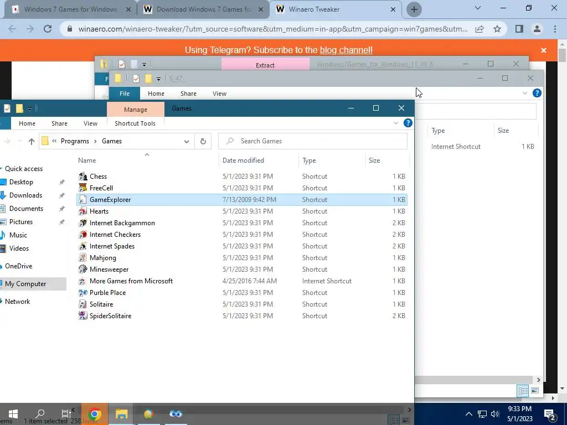Refresh the Games folder view
This screenshot has height=425, width=567.
[203, 141]
